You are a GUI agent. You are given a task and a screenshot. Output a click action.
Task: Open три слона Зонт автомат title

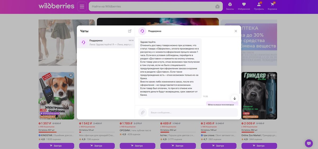click(219, 136)
